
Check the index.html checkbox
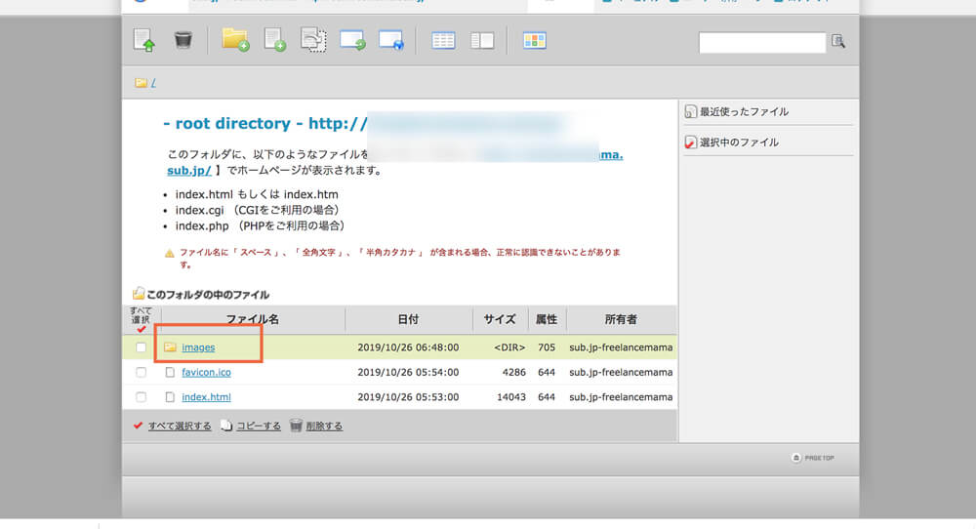pyautogui.click(x=142, y=397)
